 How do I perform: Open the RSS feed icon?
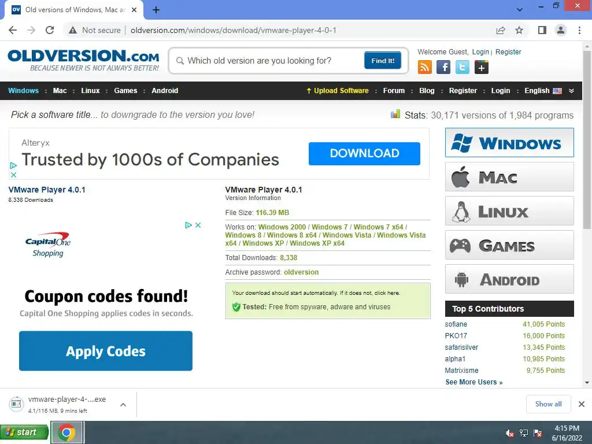pyautogui.click(x=424, y=67)
